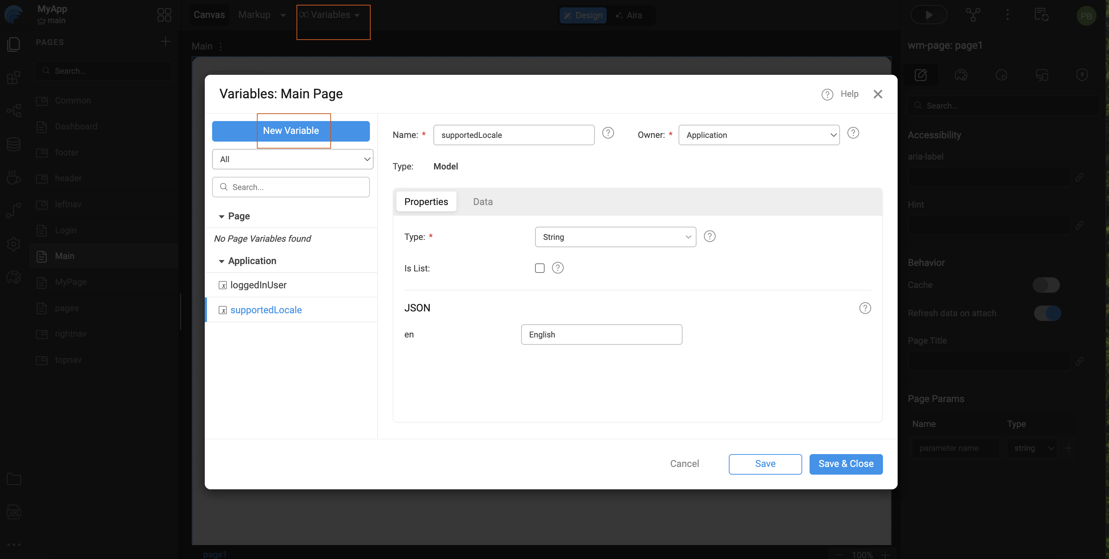Check the Is List checkbox
Viewport: 1109px width, 559px height.
539,268
